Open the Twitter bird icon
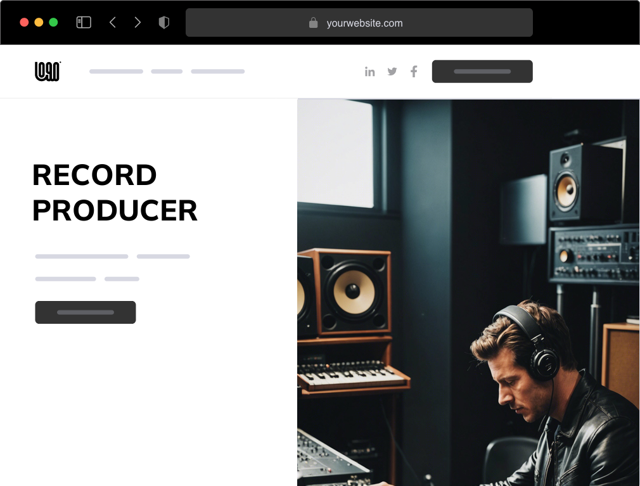The width and height of the screenshot is (640, 486). tap(392, 72)
